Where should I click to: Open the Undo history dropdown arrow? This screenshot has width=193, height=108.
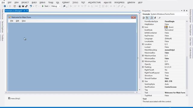[33, 6]
